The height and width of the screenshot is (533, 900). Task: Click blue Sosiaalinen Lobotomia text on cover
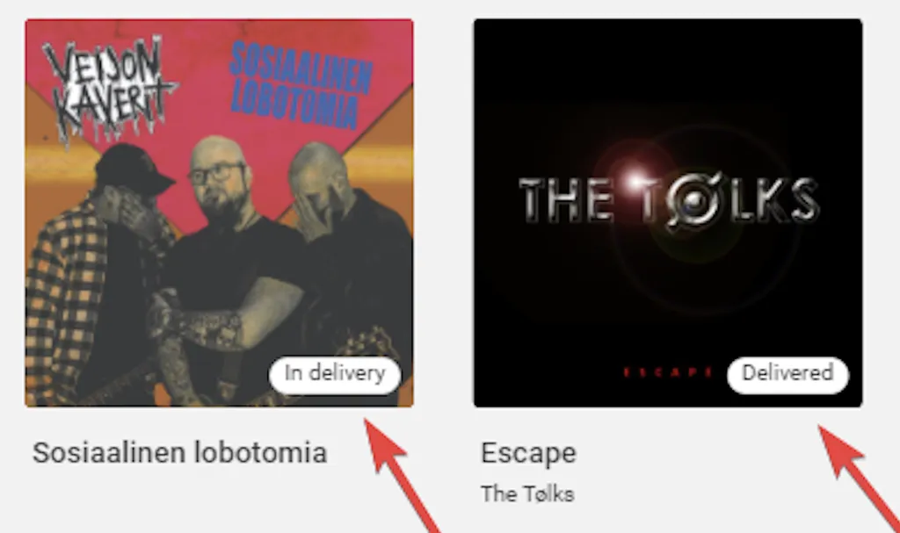click(x=301, y=84)
